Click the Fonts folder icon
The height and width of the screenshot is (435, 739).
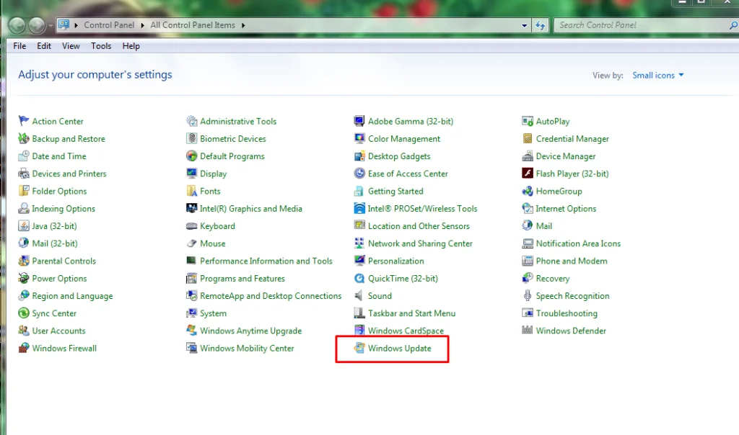click(191, 190)
